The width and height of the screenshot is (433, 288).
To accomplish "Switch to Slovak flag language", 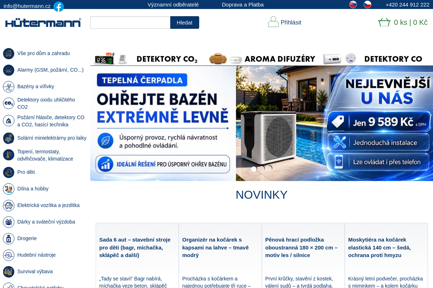I will coord(353,5).
